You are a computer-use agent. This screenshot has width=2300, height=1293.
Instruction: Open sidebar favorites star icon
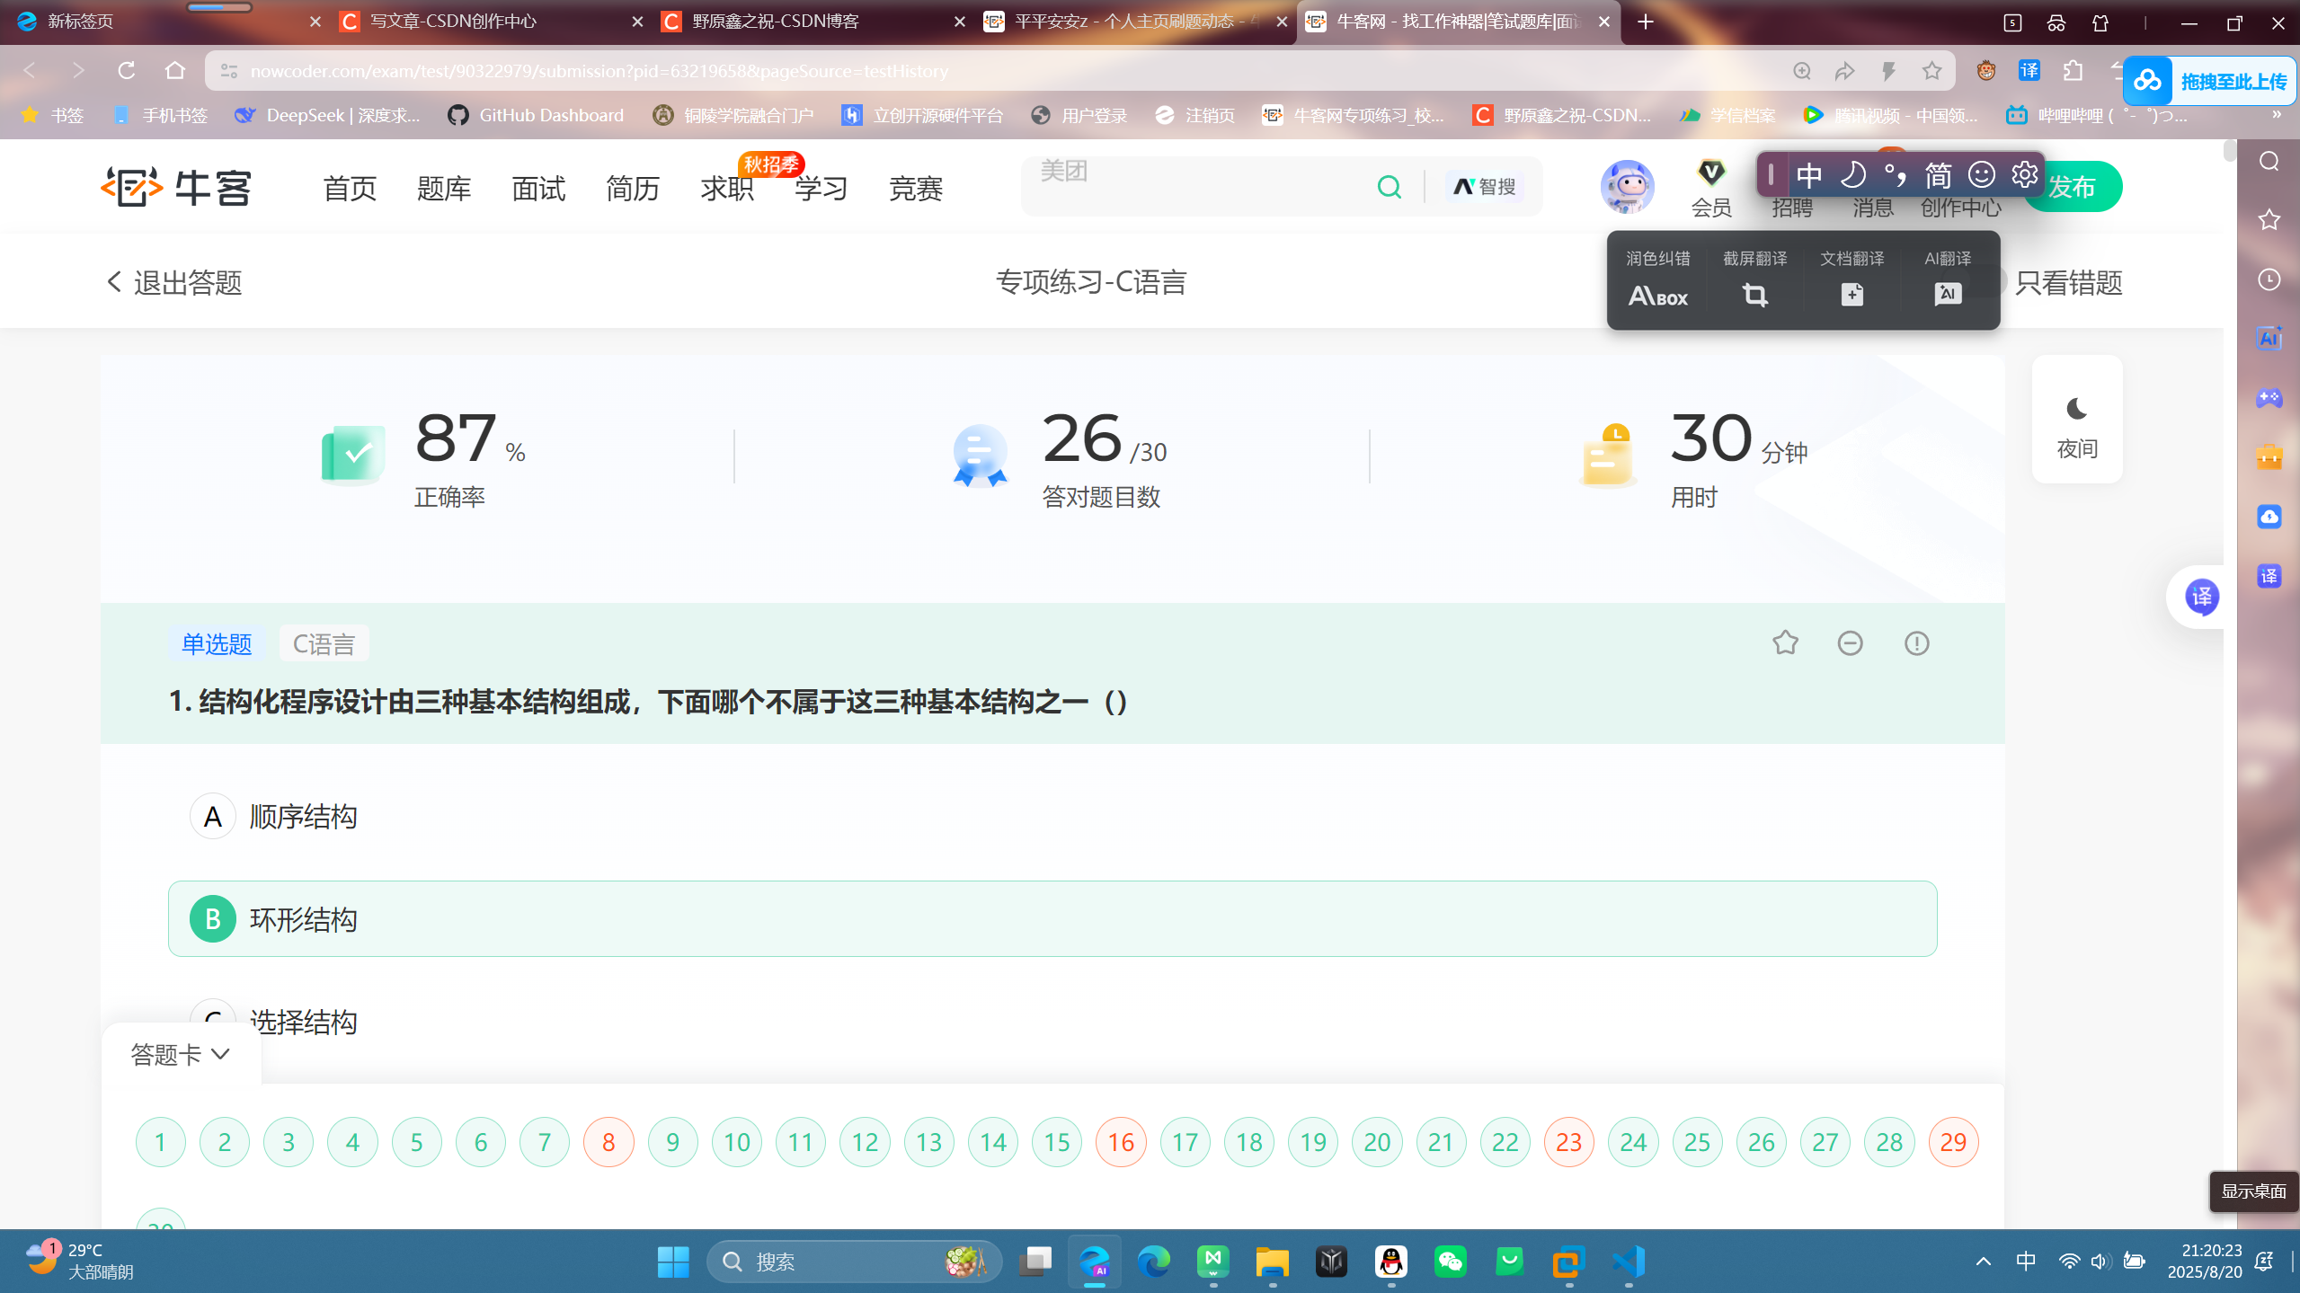(2269, 219)
